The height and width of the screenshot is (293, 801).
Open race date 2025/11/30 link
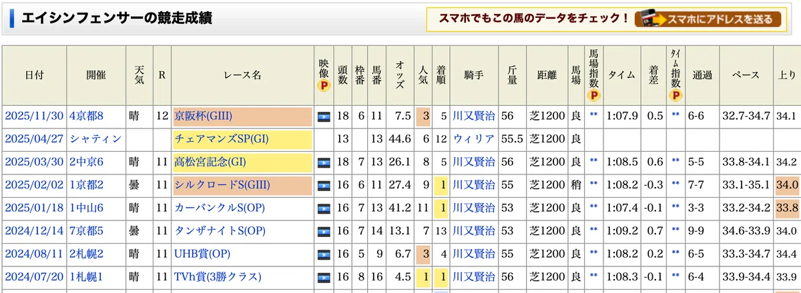tap(34, 116)
